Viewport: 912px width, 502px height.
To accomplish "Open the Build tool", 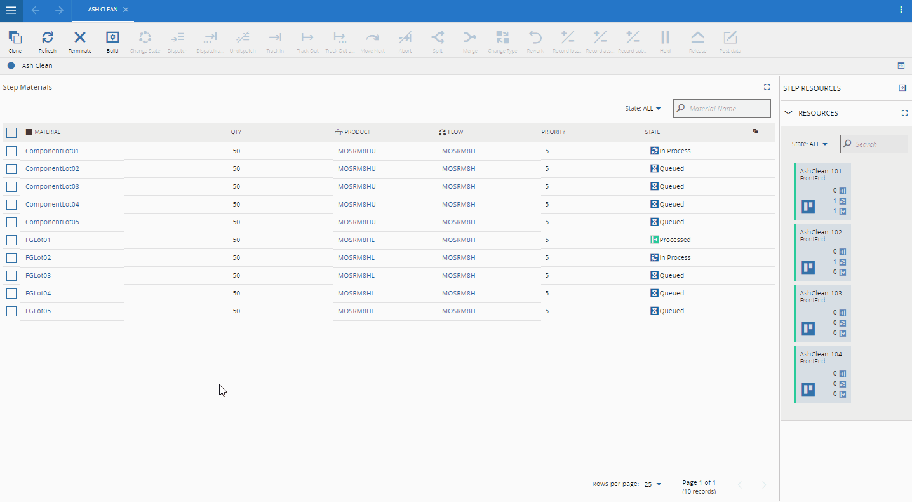I will 112,41.
